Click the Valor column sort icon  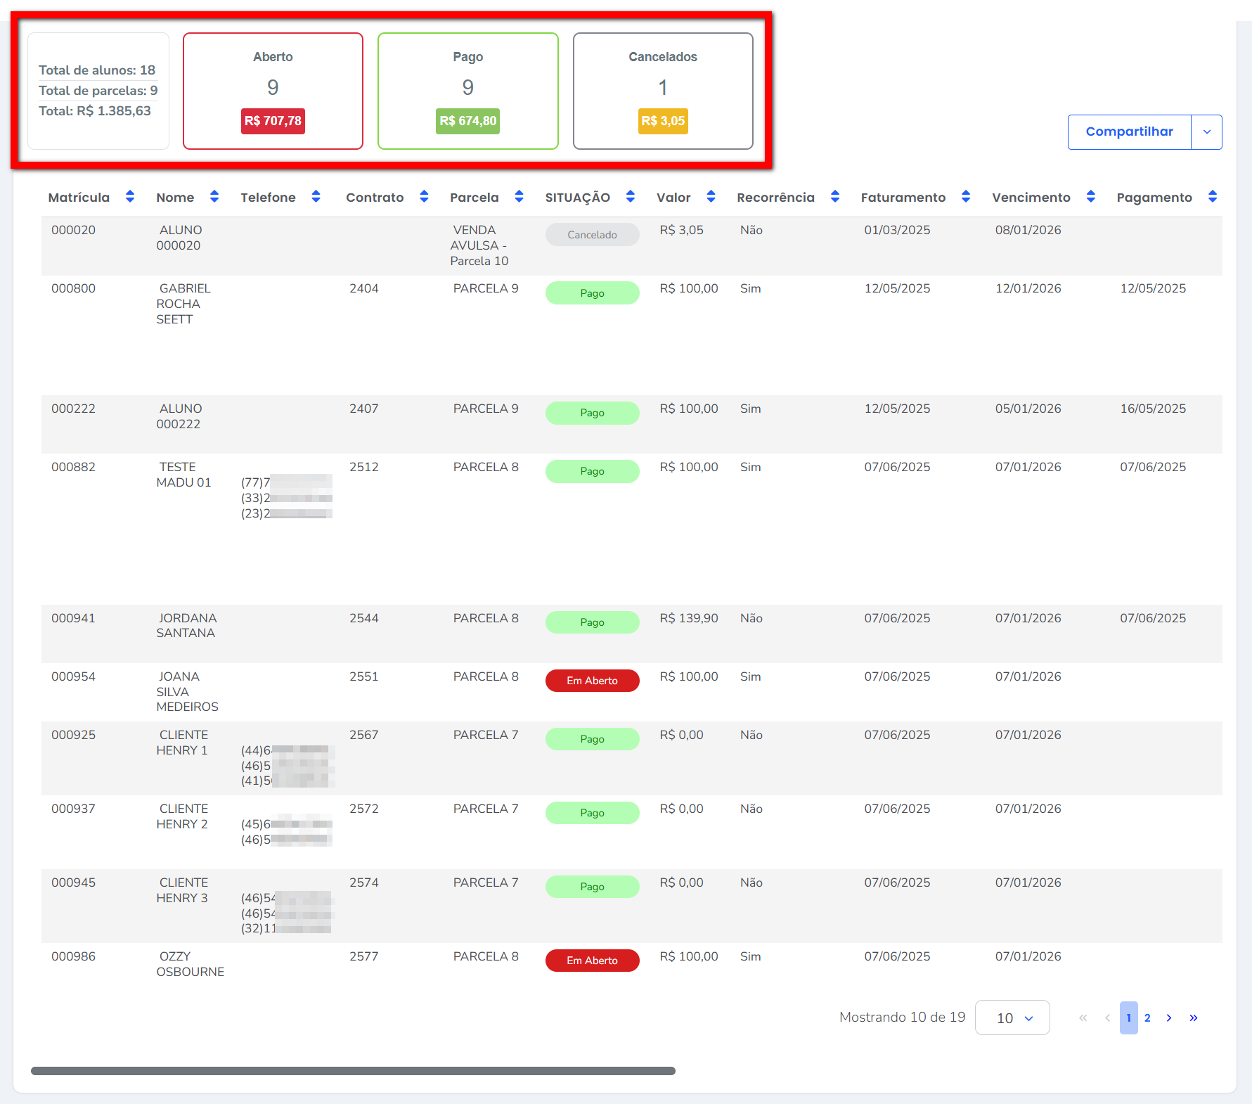click(x=711, y=197)
